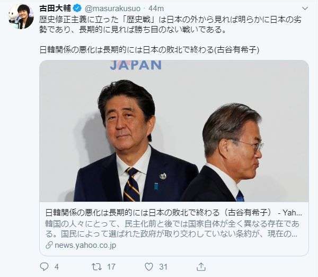Click the reply count 4
Image resolution: width=318 pixels, height=277 pixels.
[x=57, y=267]
